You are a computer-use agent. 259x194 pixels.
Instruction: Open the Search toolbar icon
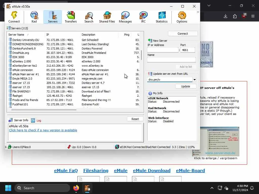click(89, 17)
